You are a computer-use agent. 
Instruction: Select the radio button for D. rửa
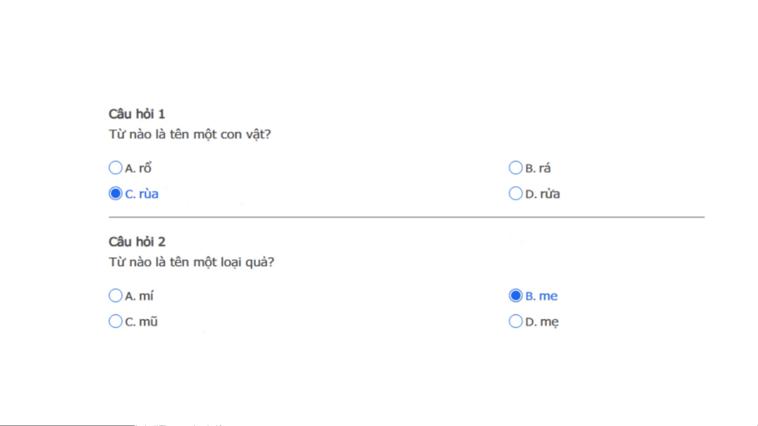(x=515, y=193)
